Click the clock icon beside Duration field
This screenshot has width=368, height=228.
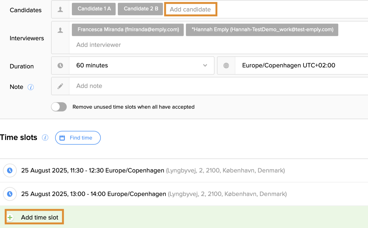[60, 65]
